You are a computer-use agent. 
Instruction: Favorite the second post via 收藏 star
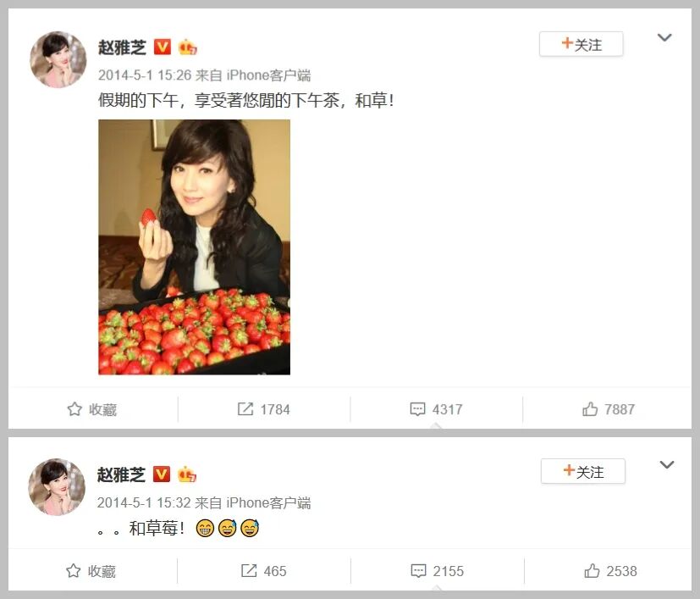(x=91, y=571)
